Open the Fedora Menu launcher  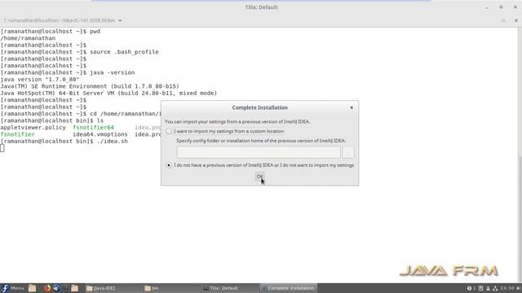(x=13, y=288)
